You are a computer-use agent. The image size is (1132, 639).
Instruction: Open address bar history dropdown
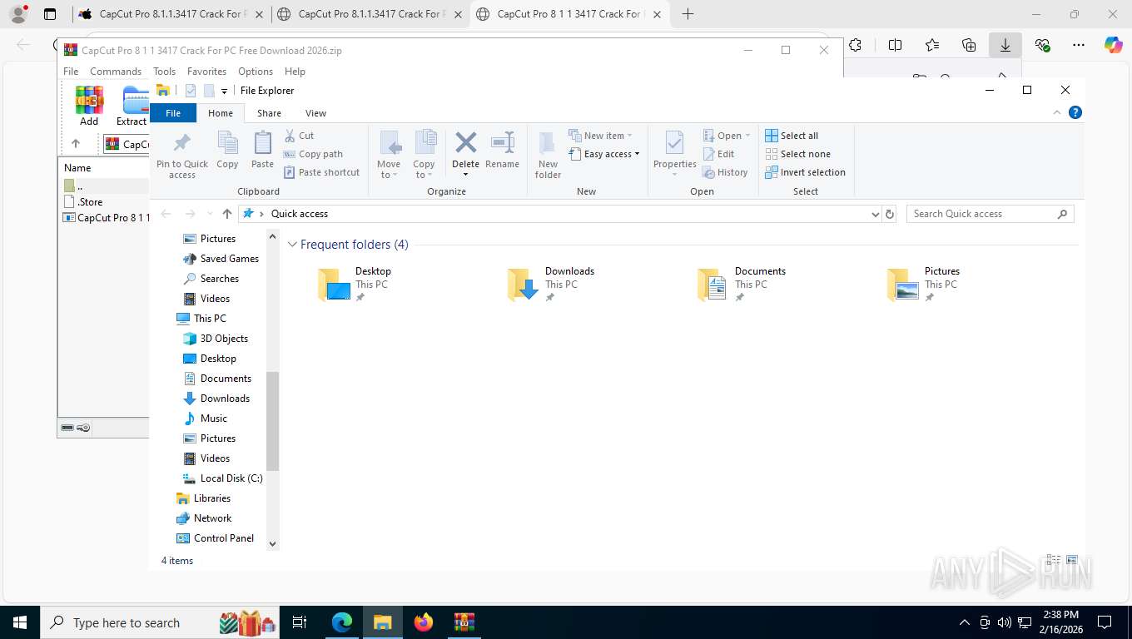[875, 214]
